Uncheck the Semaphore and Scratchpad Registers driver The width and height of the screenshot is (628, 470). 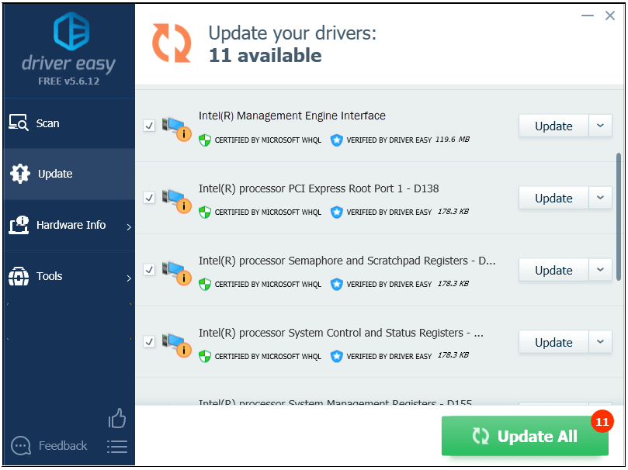pos(148,269)
